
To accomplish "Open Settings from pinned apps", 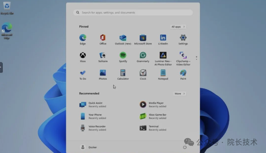I will (183, 40).
